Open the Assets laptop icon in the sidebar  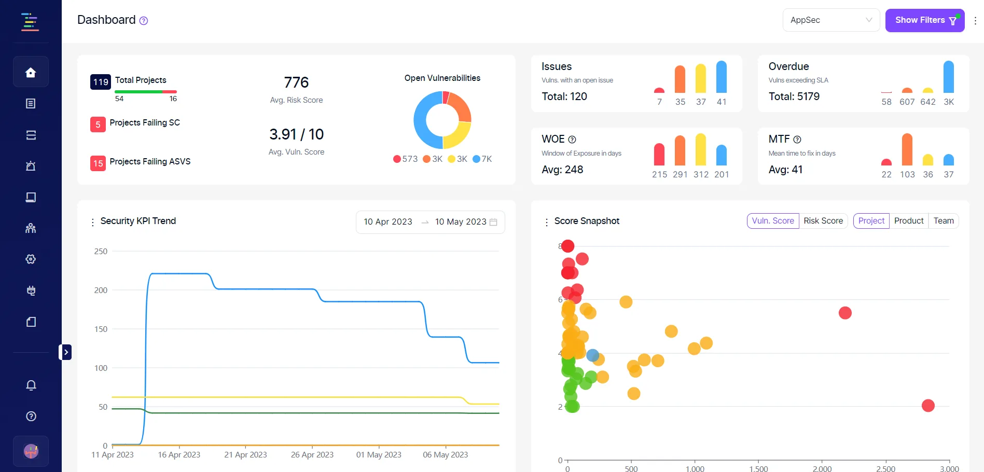[x=31, y=197]
